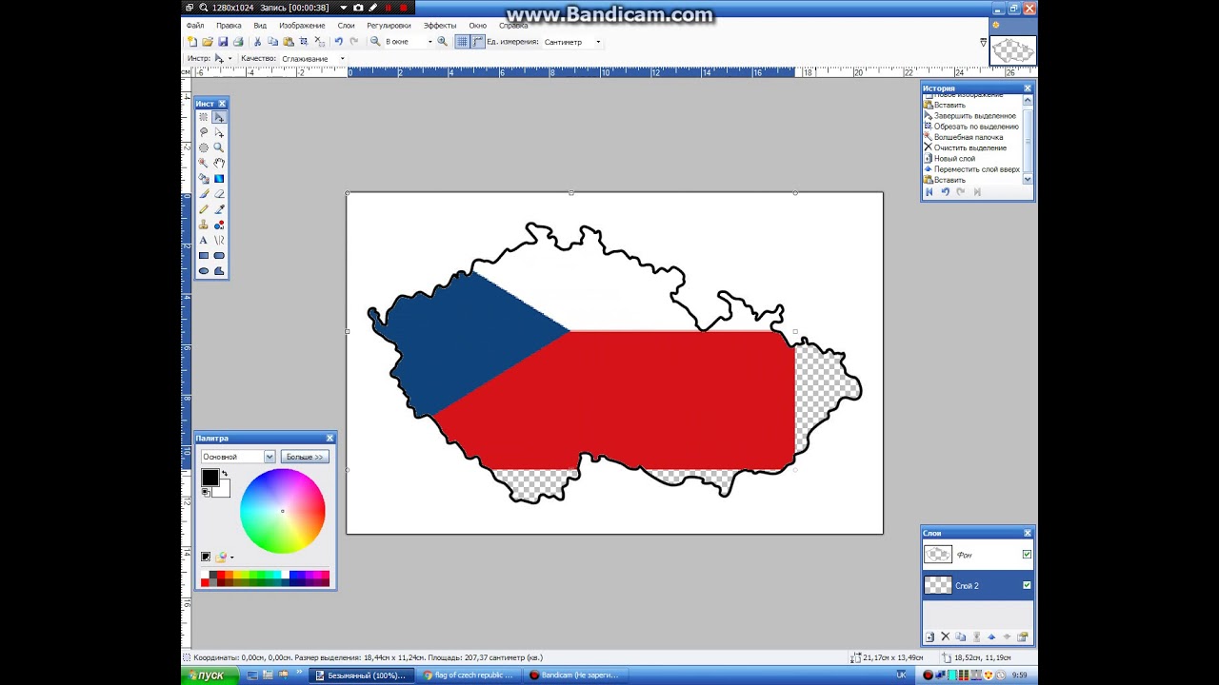Screen dimensions: 1219x685
Task: Open the zoom level 'В окне' dropdown
Action: pyautogui.click(x=430, y=42)
